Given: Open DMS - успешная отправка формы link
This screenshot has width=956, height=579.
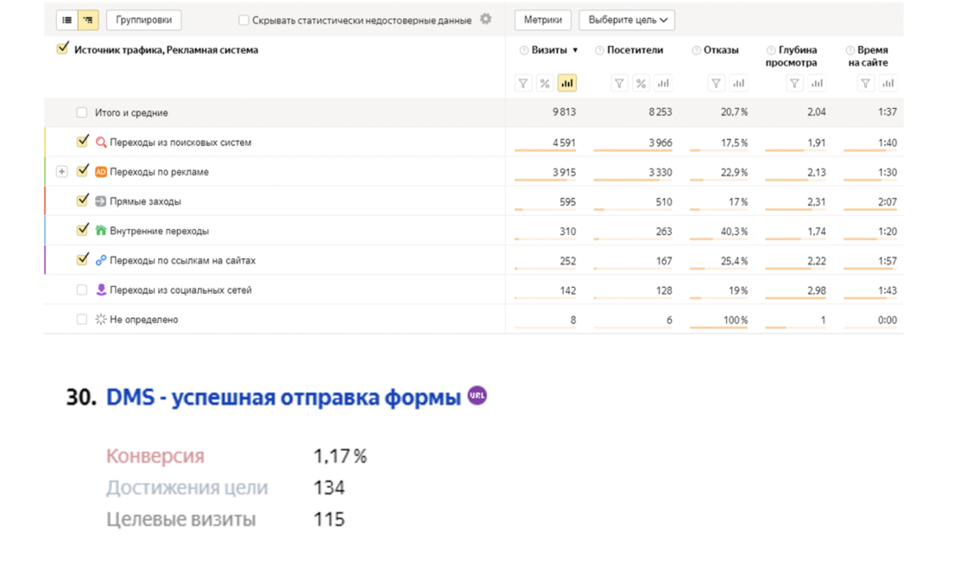Looking at the screenshot, I should click(283, 398).
